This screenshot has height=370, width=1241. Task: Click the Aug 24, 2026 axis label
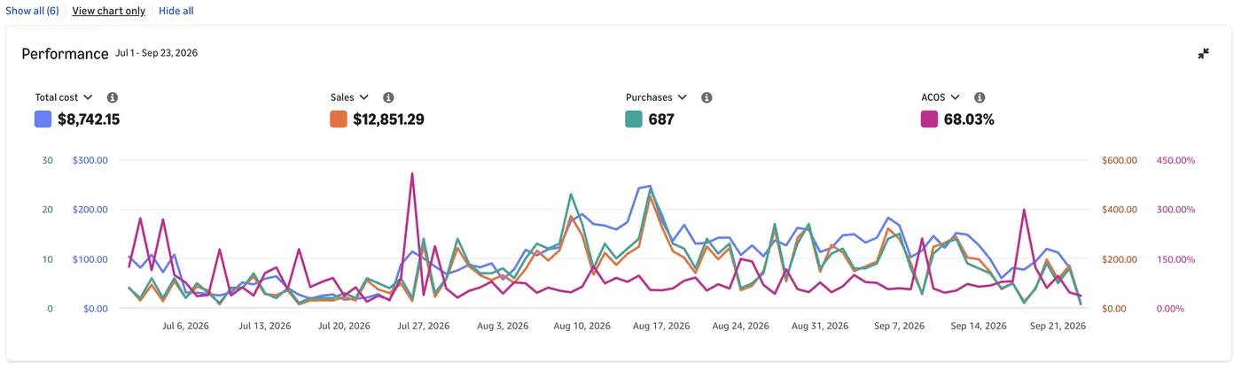741,326
